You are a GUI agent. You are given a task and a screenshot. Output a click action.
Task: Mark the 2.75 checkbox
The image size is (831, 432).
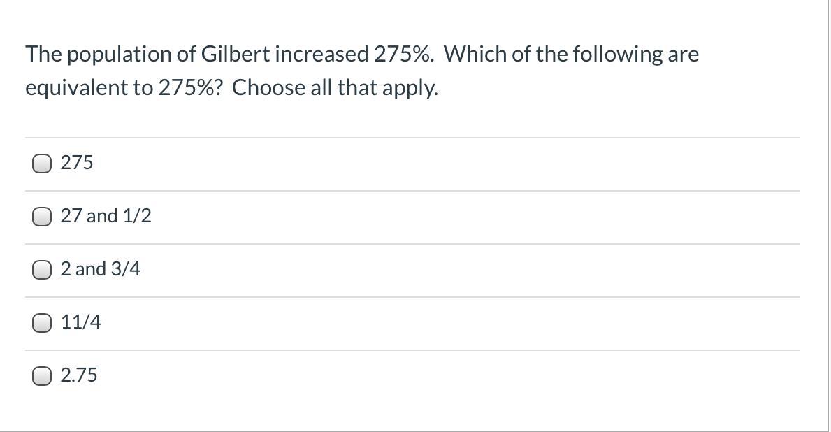click(x=42, y=376)
